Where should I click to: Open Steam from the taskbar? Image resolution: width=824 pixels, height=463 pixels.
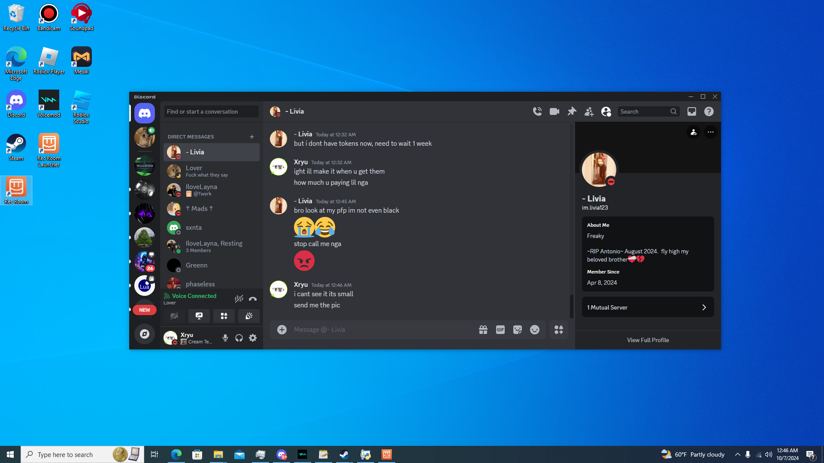[x=344, y=454]
